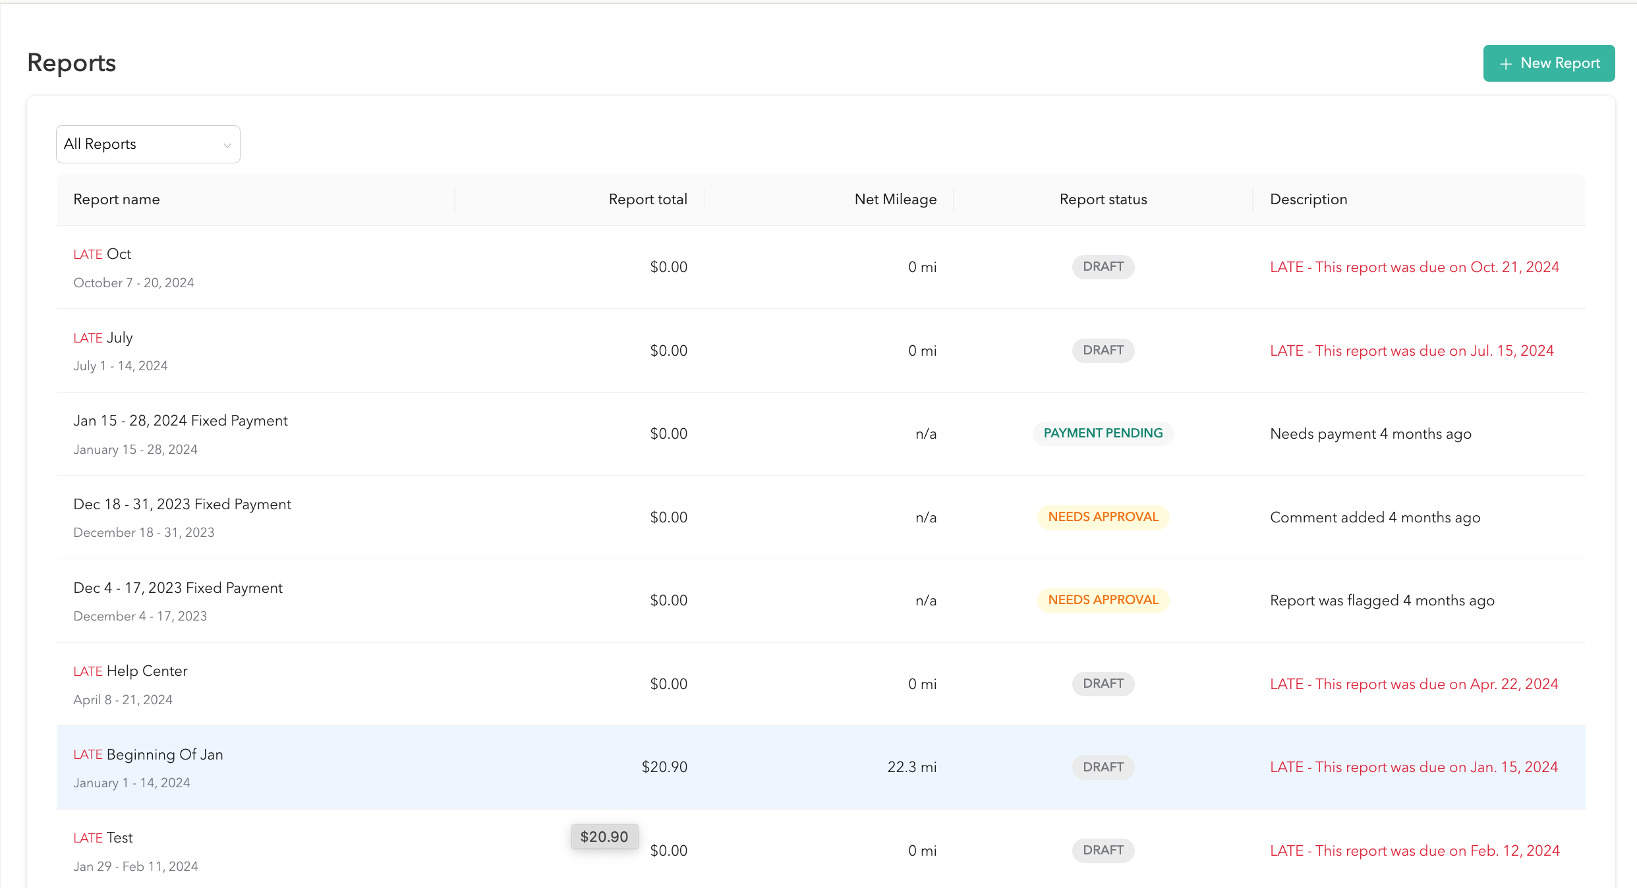Viewport: 1637px width, 888px height.
Task: Click the NEEDS APPROVAL badge on Dec 18-31 report
Action: coord(1103,516)
